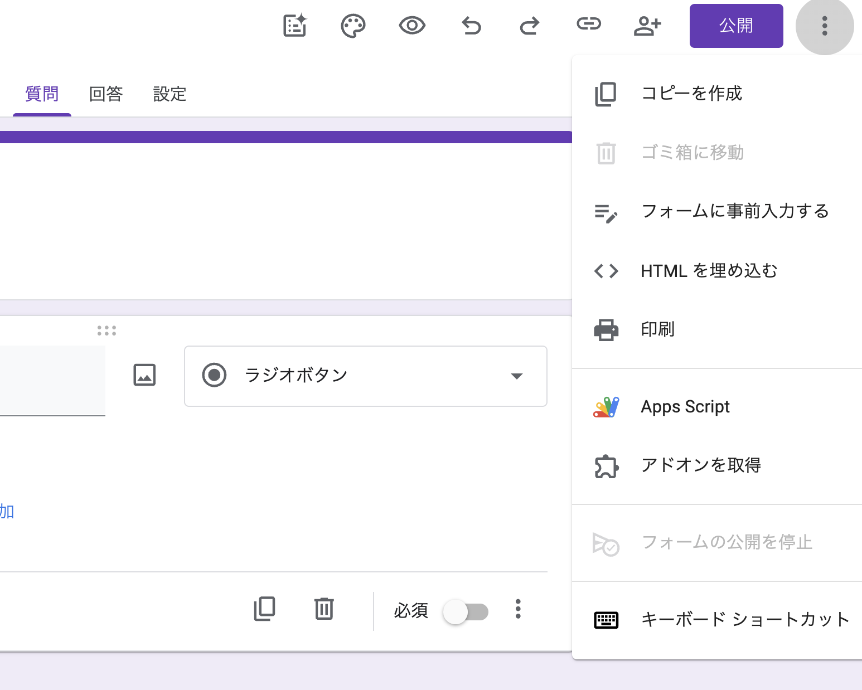Click the 公開 publish button
Viewport: 862px width, 690px height.
736,26
